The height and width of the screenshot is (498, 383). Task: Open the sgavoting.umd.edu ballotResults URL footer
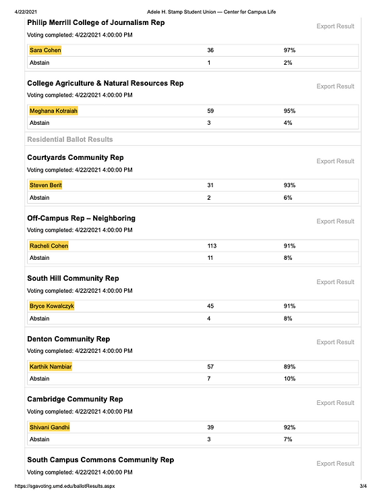point(65,486)
